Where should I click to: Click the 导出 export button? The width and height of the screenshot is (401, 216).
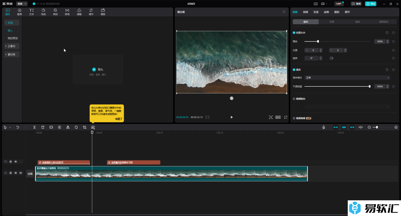[371, 4]
